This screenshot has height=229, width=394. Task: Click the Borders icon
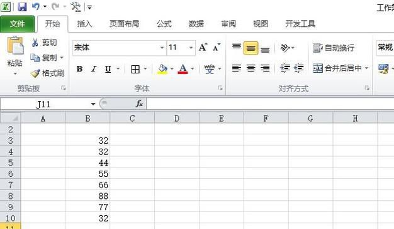pyautogui.click(x=135, y=69)
